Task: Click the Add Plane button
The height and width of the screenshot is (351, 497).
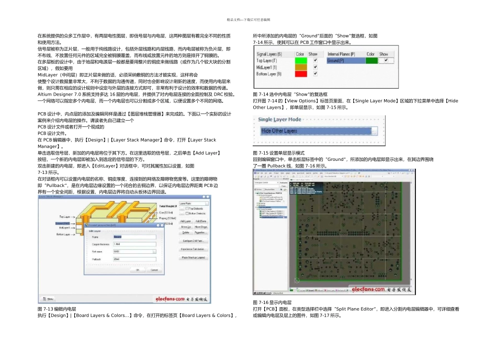Action: click(x=201, y=221)
